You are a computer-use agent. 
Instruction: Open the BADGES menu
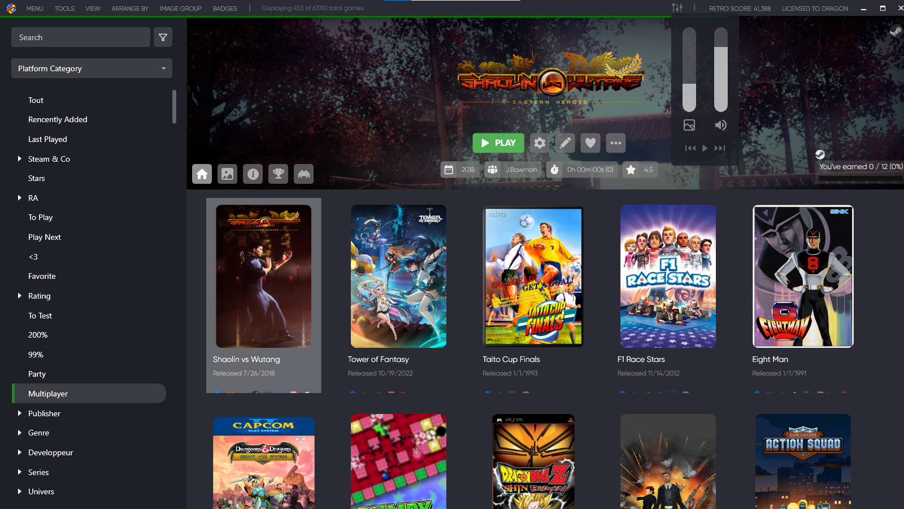tap(225, 8)
